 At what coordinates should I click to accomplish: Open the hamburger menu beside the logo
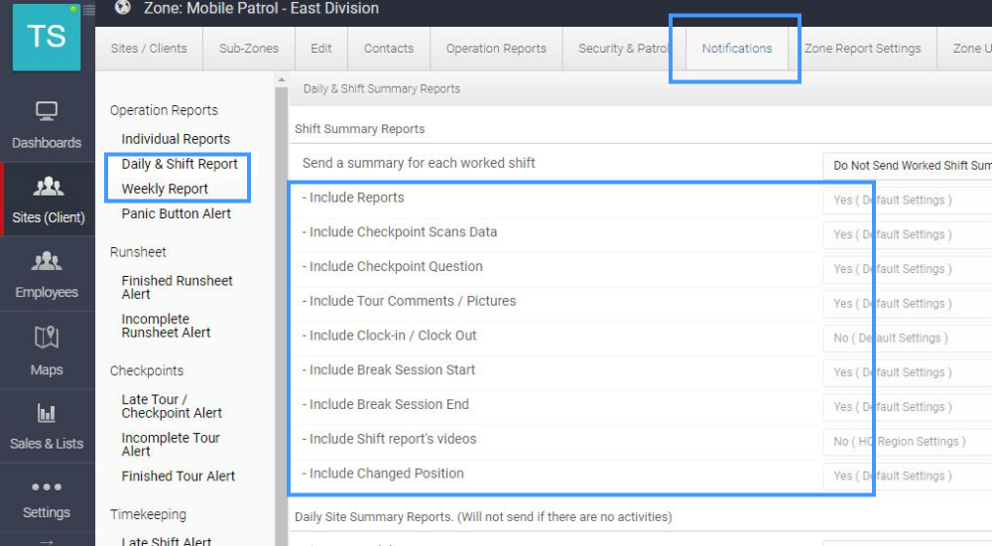coord(89,10)
